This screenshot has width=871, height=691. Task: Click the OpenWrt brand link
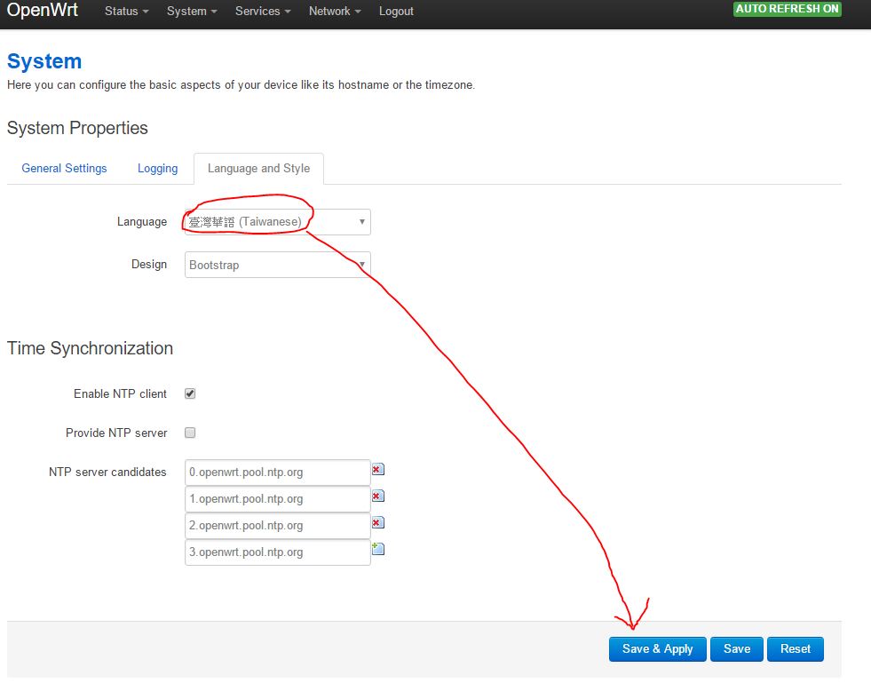coord(43,10)
